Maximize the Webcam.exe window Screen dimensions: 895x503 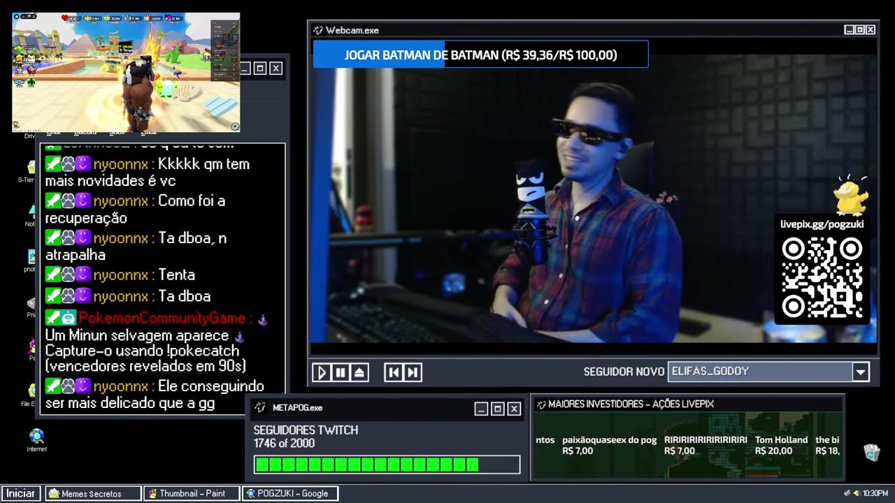tap(859, 29)
